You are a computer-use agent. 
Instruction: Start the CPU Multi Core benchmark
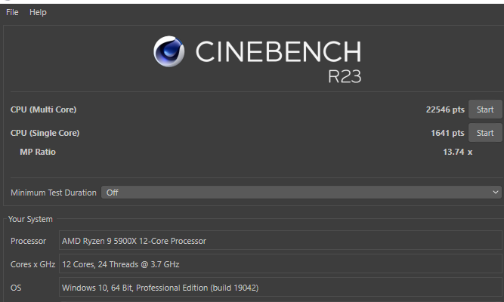(485, 109)
